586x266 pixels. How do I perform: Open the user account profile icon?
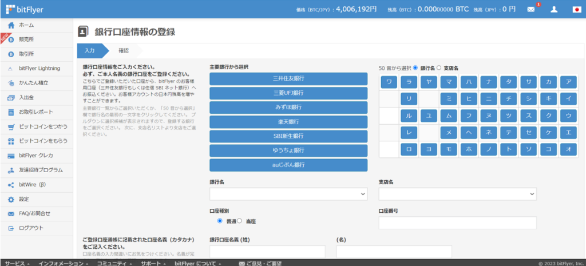554,10
